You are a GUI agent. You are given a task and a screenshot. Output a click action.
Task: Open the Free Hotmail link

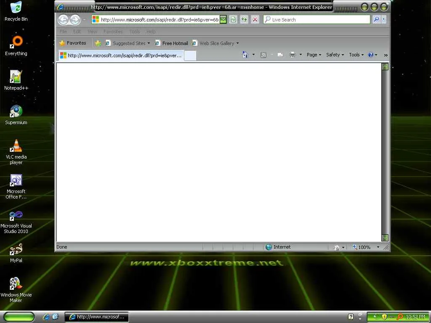[172, 43]
